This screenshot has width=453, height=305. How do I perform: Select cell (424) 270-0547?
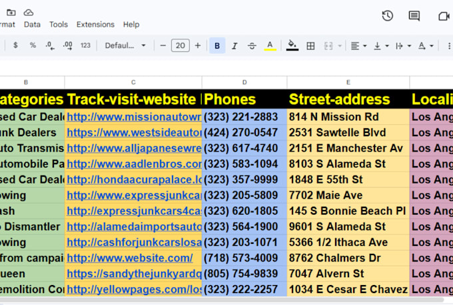pyautogui.click(x=244, y=133)
